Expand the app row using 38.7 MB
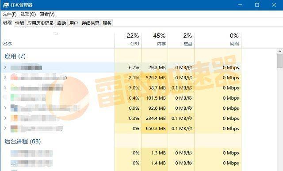This screenshot has height=171, width=283. pos(5,88)
